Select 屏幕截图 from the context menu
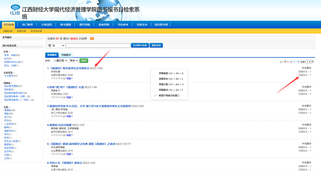 point(171,73)
